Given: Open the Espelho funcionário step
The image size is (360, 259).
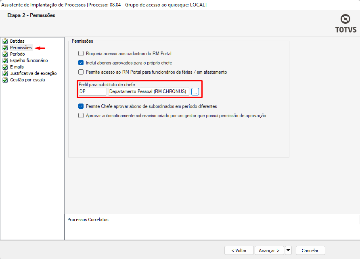Looking at the screenshot, I should pyautogui.click(x=29, y=60).
